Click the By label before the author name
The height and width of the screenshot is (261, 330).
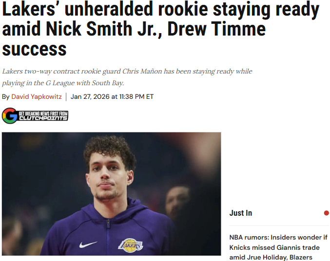point(6,97)
